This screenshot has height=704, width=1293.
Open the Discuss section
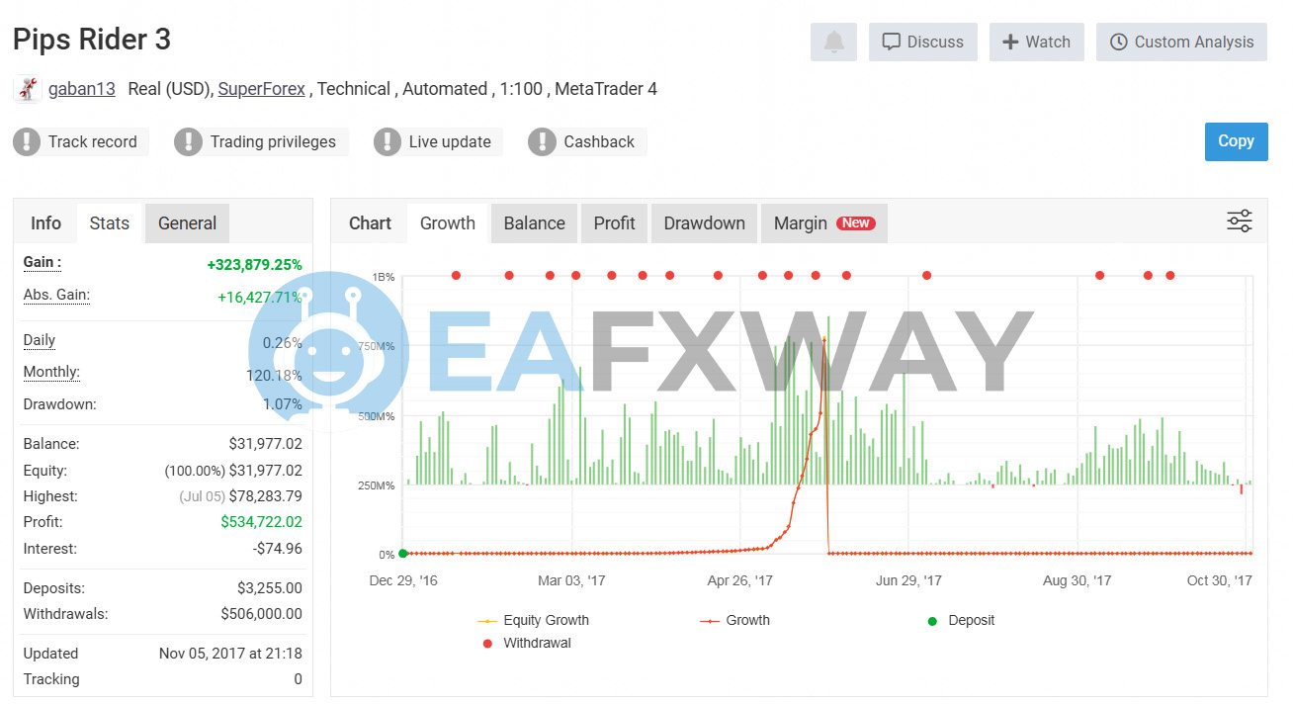(x=923, y=43)
